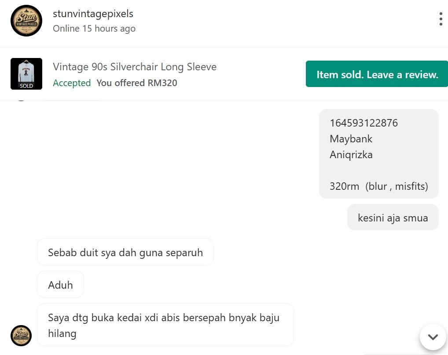Select the 'kesini aja smua' message bubble
448x355 pixels.
coord(393,217)
